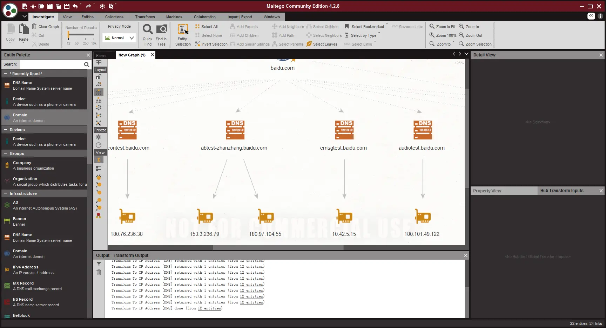Click Select Leaves button

322,44
